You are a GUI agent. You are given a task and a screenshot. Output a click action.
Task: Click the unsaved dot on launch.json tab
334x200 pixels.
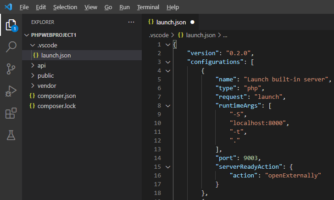[192, 22]
